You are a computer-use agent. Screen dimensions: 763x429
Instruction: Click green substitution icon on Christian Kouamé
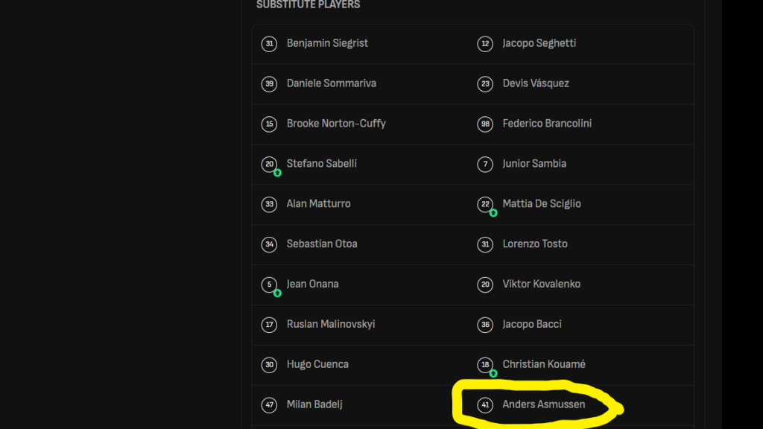point(493,374)
